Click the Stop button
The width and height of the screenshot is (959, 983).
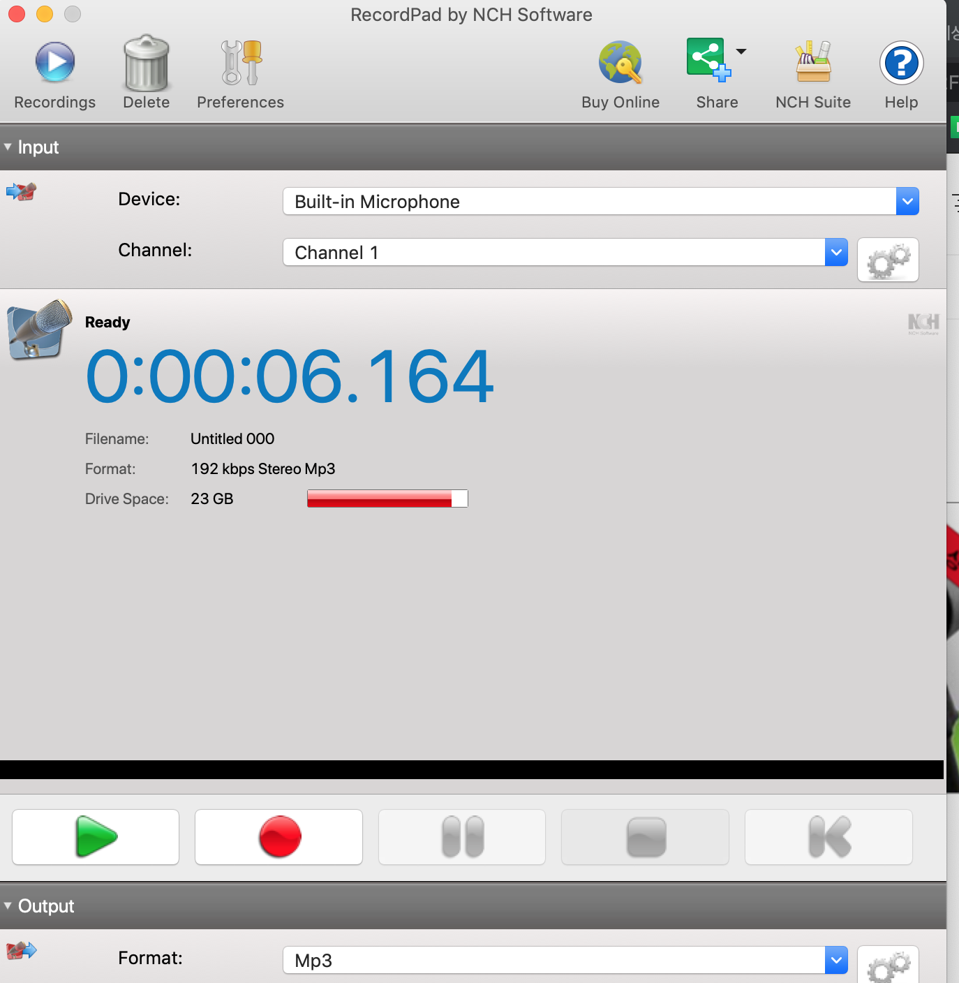(x=646, y=837)
